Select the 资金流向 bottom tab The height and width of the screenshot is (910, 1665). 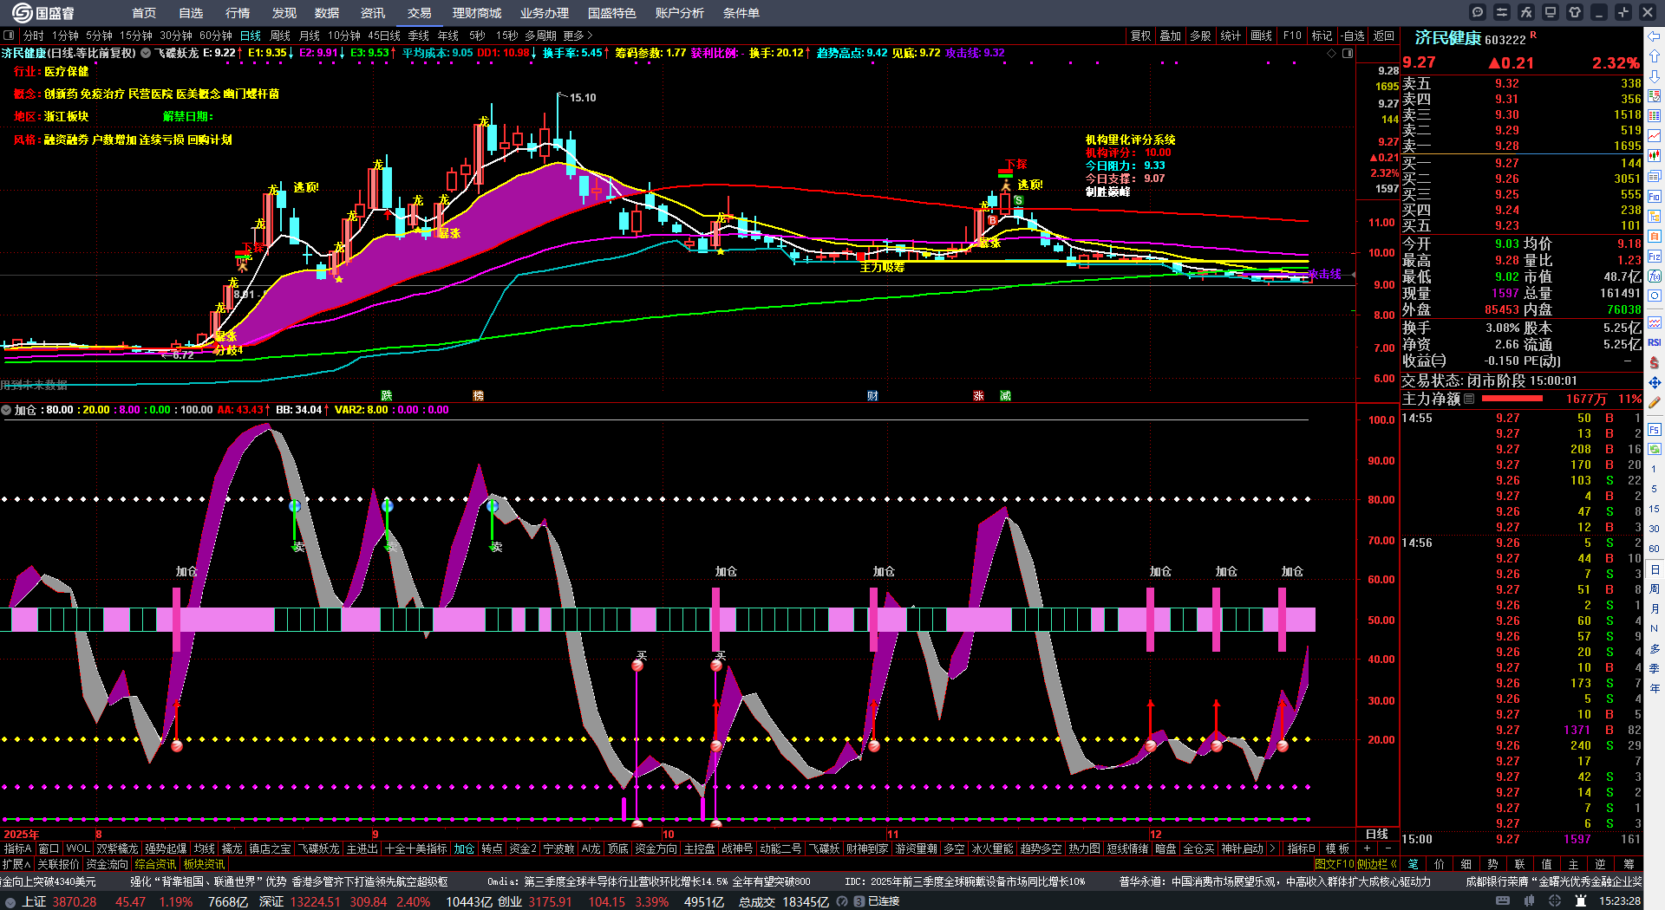pyautogui.click(x=107, y=863)
